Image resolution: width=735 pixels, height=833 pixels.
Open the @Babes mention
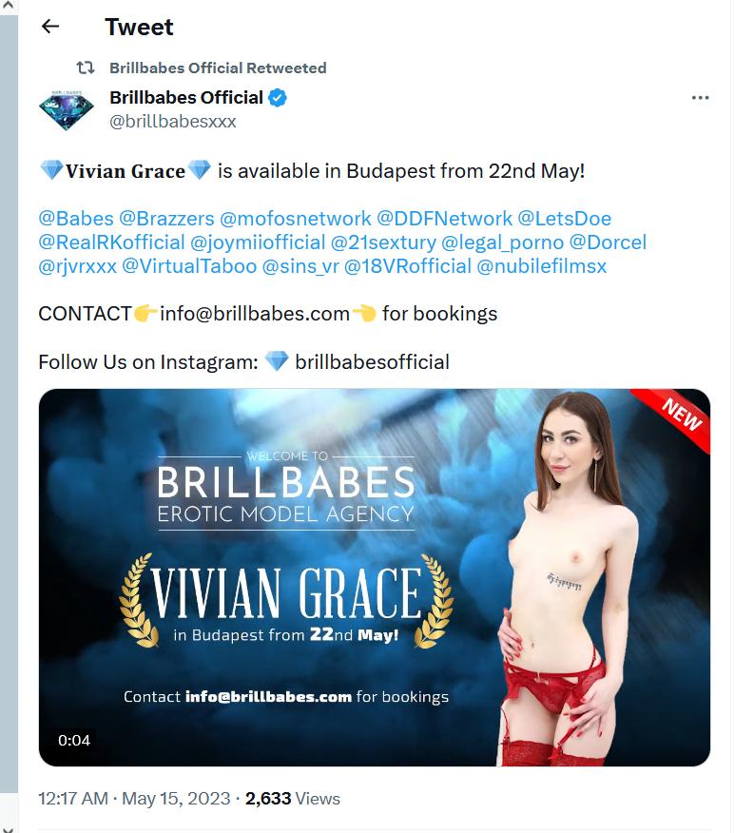click(x=76, y=219)
